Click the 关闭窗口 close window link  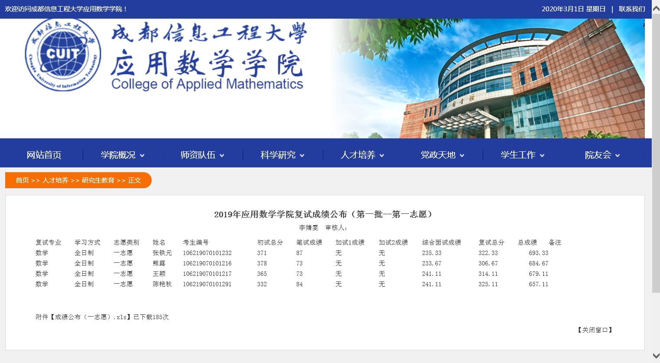595,330
